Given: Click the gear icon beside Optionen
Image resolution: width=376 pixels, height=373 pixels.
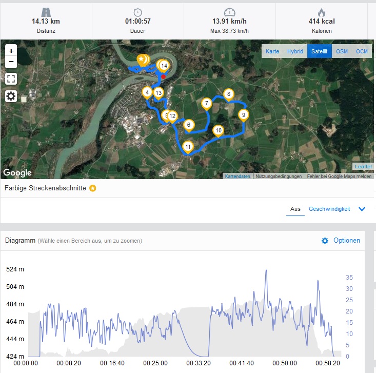Looking at the screenshot, I should 325,241.
